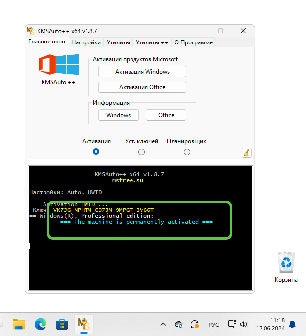
Task: Click the 'Настройки: Auto, HWID' console line
Action: (66, 192)
